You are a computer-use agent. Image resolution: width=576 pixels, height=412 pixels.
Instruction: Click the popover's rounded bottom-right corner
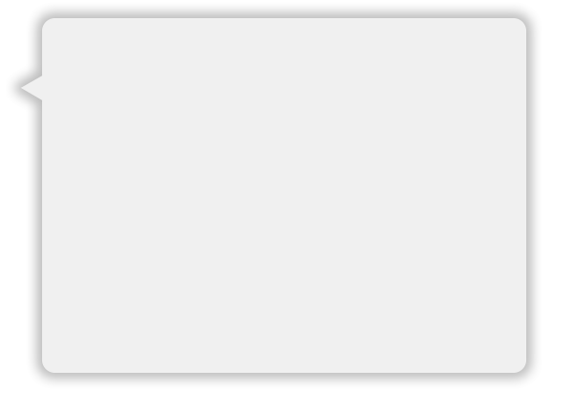[x=520, y=366]
